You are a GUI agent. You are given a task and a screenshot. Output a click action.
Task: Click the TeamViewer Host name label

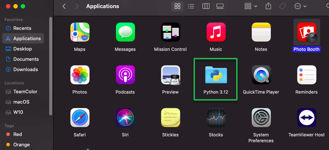(306, 135)
